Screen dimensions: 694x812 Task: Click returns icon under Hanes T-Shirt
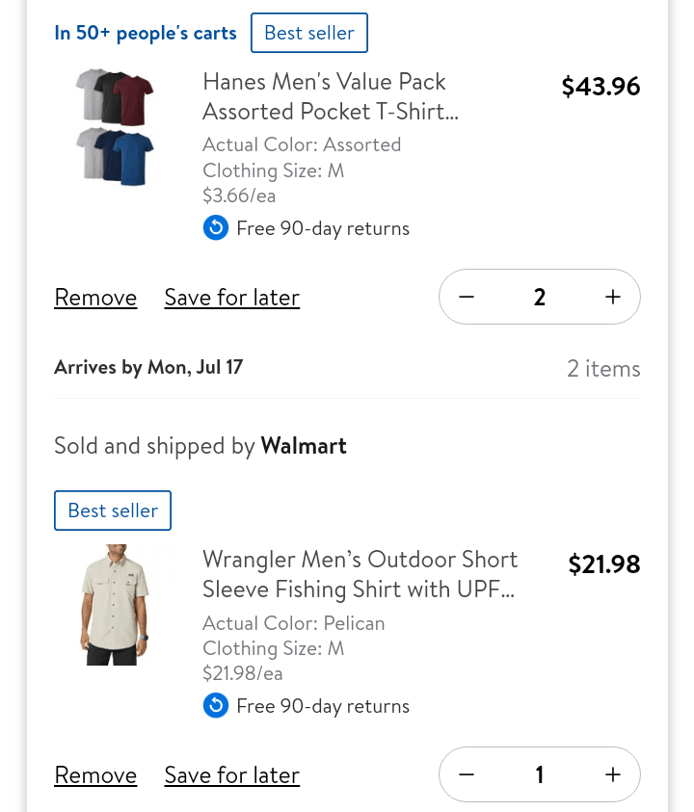pyautogui.click(x=216, y=228)
